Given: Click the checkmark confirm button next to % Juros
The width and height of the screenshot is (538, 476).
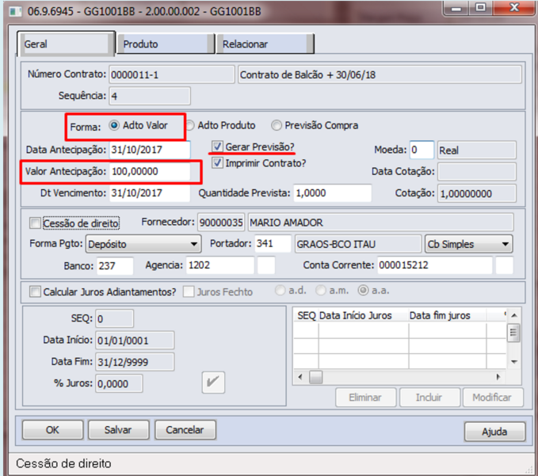Looking at the screenshot, I should 213,382.
